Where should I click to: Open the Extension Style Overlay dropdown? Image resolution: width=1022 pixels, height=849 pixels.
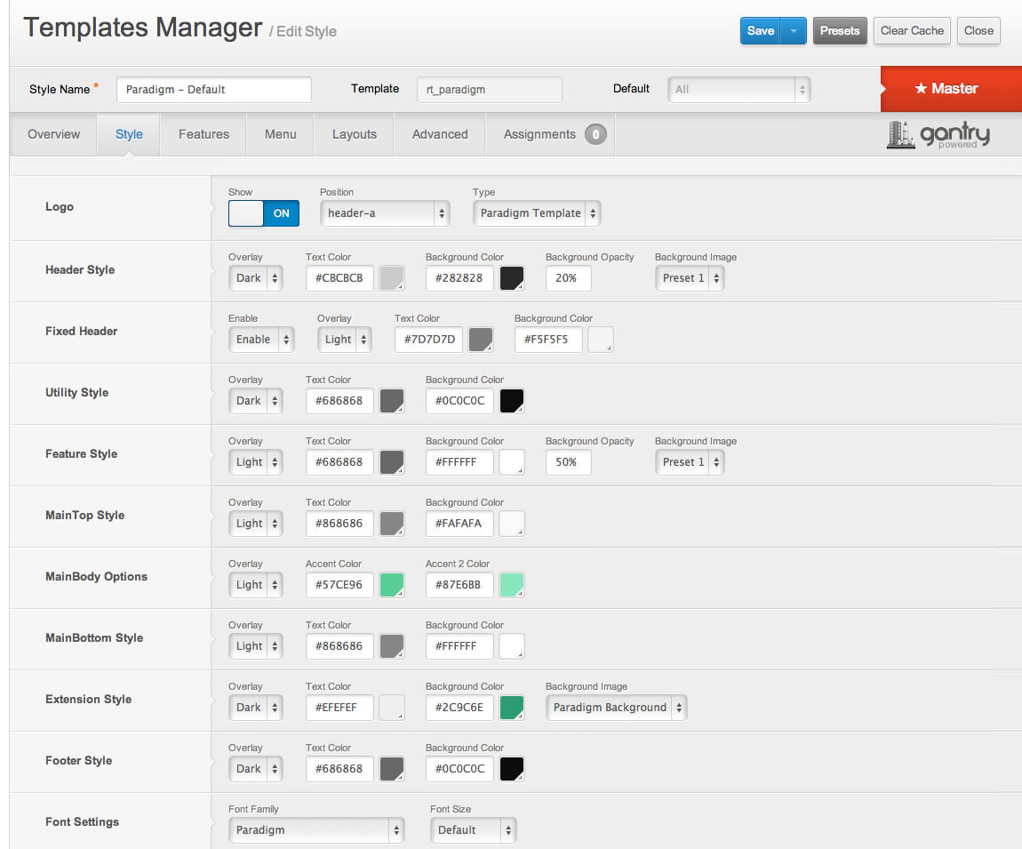pyautogui.click(x=256, y=707)
